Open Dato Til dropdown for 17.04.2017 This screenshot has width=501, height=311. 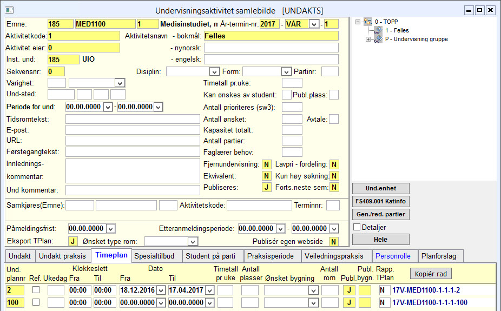[x=209, y=290]
